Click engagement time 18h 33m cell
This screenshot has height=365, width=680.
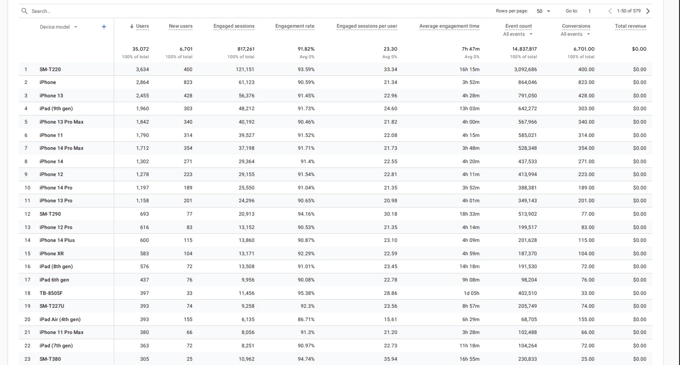click(470, 214)
